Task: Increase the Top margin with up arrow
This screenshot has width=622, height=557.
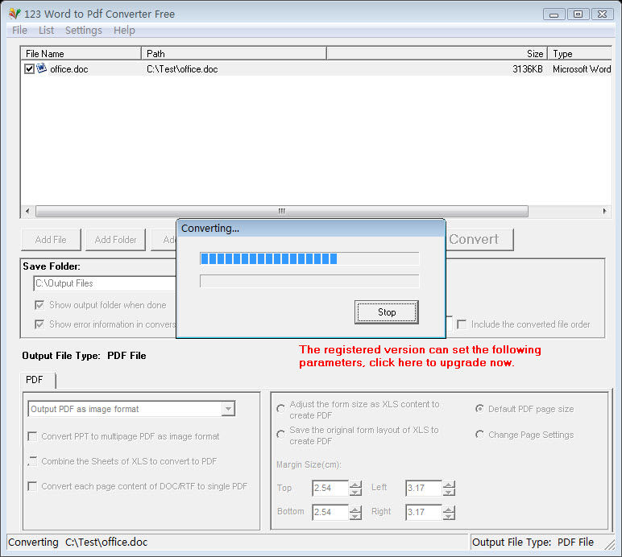Action: pos(355,485)
